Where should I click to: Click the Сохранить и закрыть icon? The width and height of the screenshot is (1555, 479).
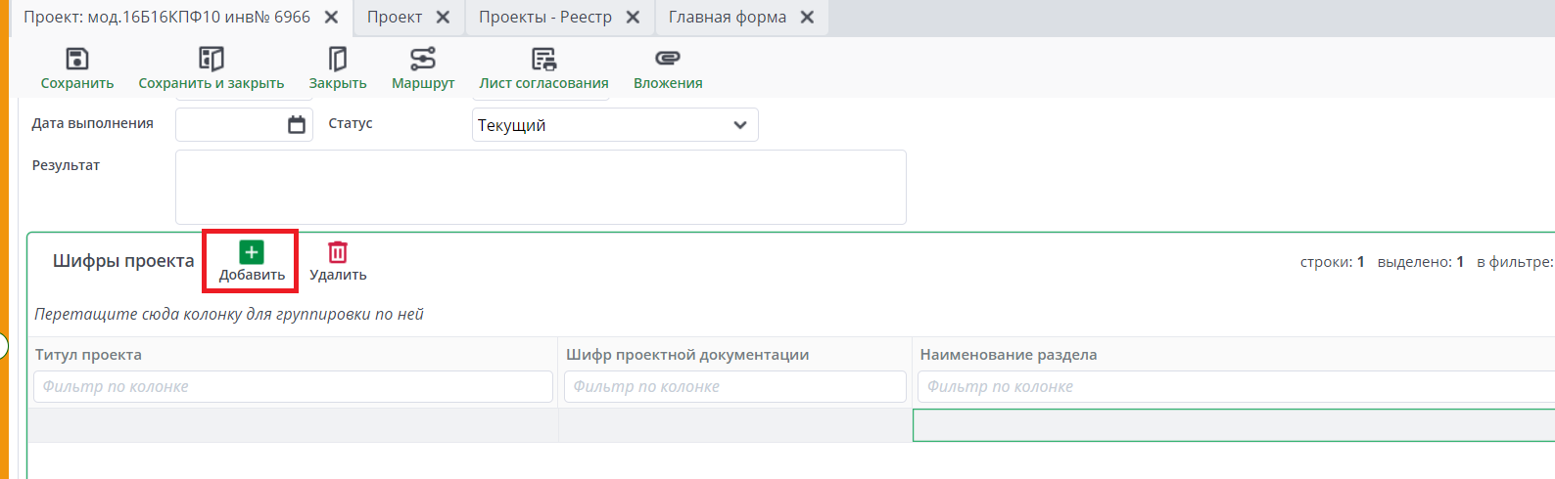click(x=211, y=60)
